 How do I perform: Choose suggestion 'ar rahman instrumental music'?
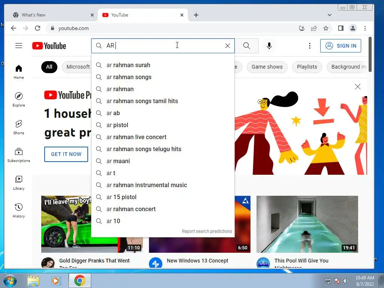click(163, 185)
